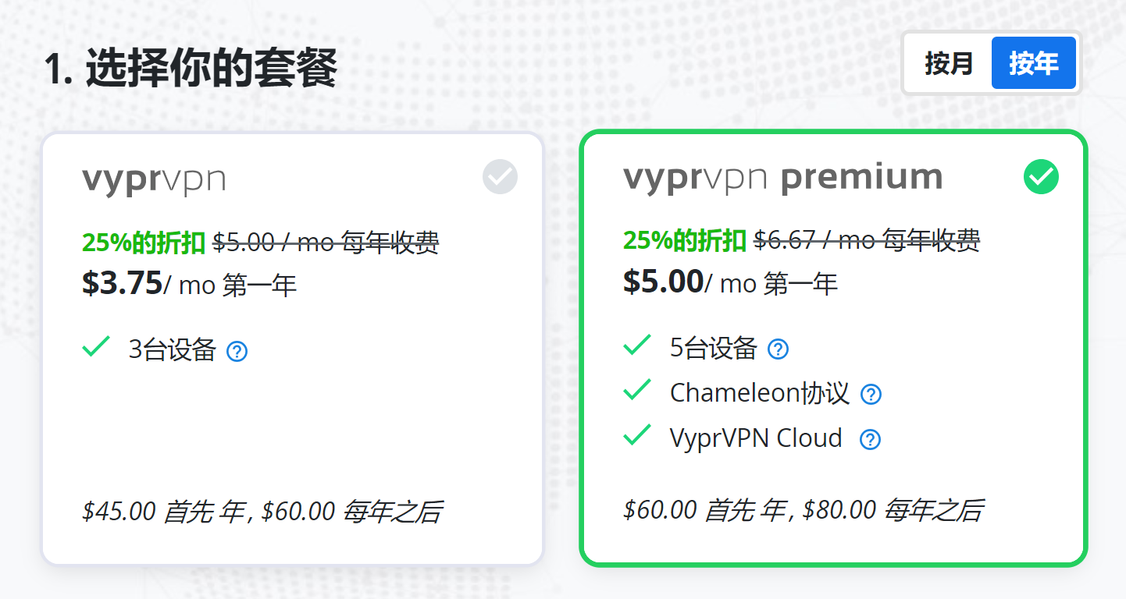Click the green check beside 5台设备
The height and width of the screenshot is (599, 1126).
(637, 345)
